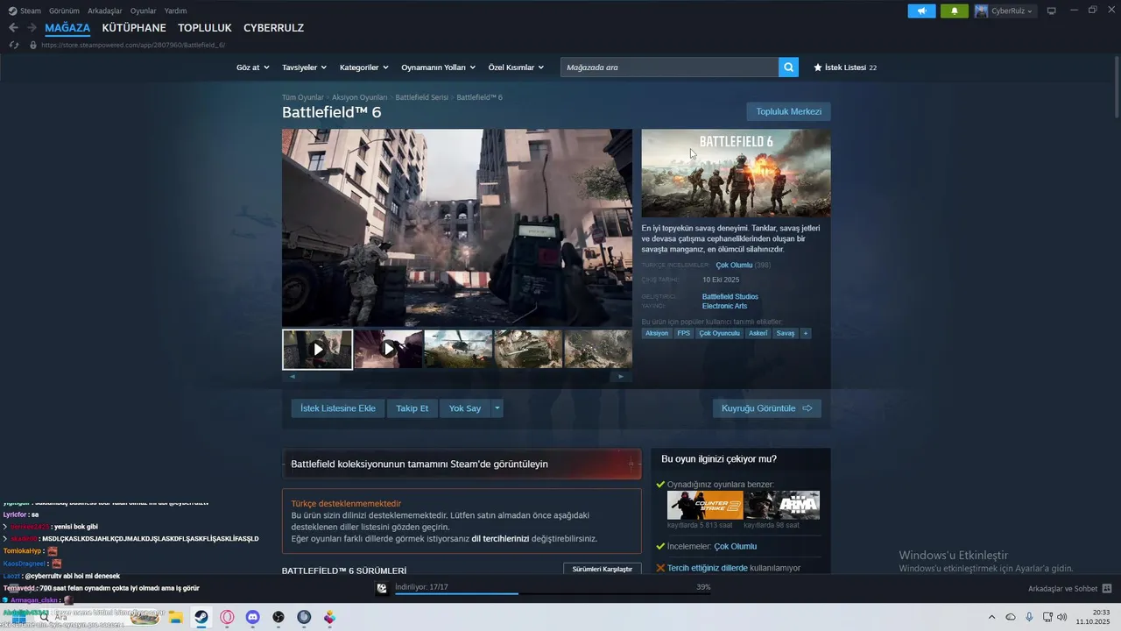Screen dimensions: 1121x631
Task: Expand the Kategoriler dropdown
Action: (x=363, y=67)
